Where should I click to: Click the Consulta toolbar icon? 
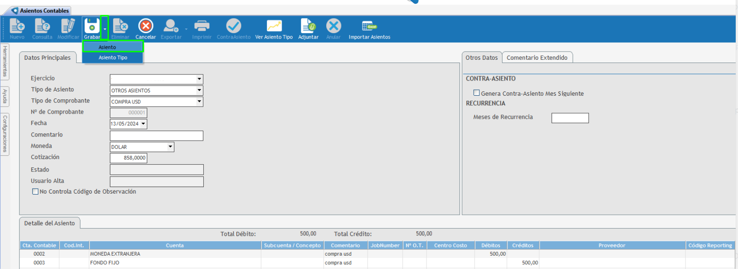(x=42, y=26)
